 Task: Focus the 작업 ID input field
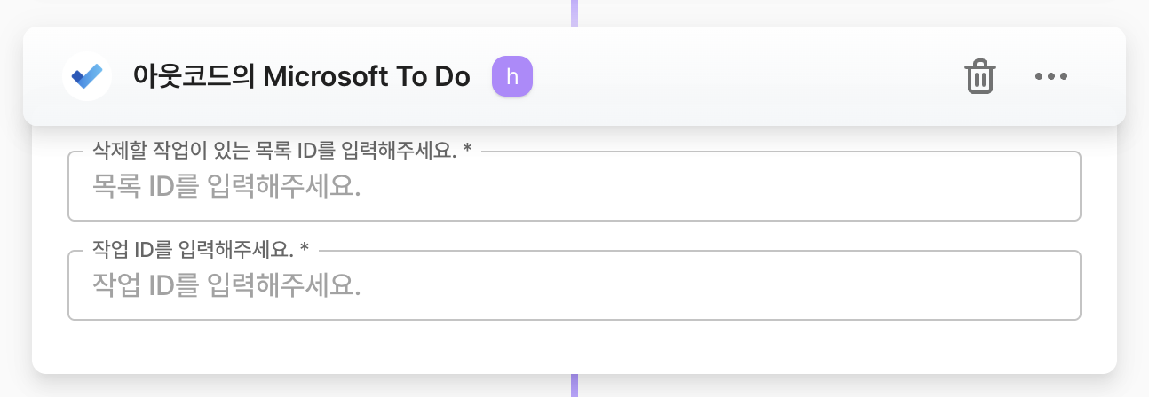(574, 285)
